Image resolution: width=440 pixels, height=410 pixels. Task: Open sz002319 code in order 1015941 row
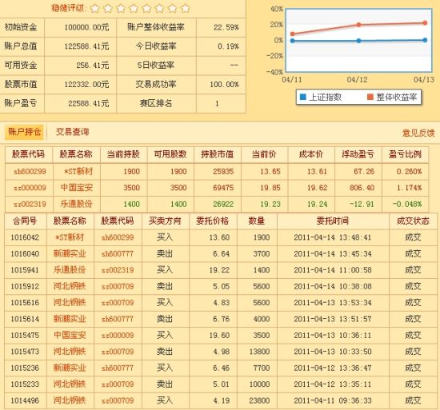point(118,270)
